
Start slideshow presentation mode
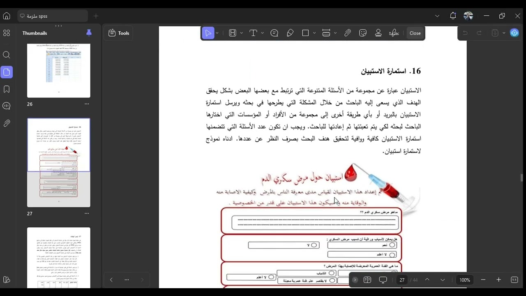click(x=383, y=280)
